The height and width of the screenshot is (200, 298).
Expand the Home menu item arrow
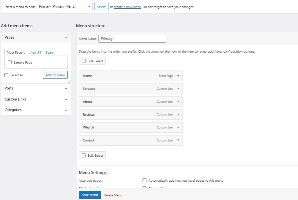pos(178,76)
